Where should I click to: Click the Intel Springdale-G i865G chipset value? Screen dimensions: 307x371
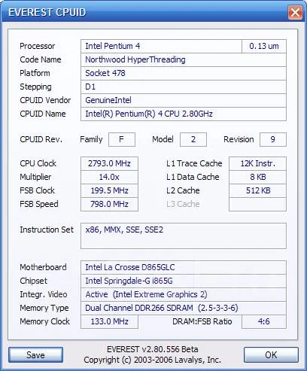(x=184, y=281)
